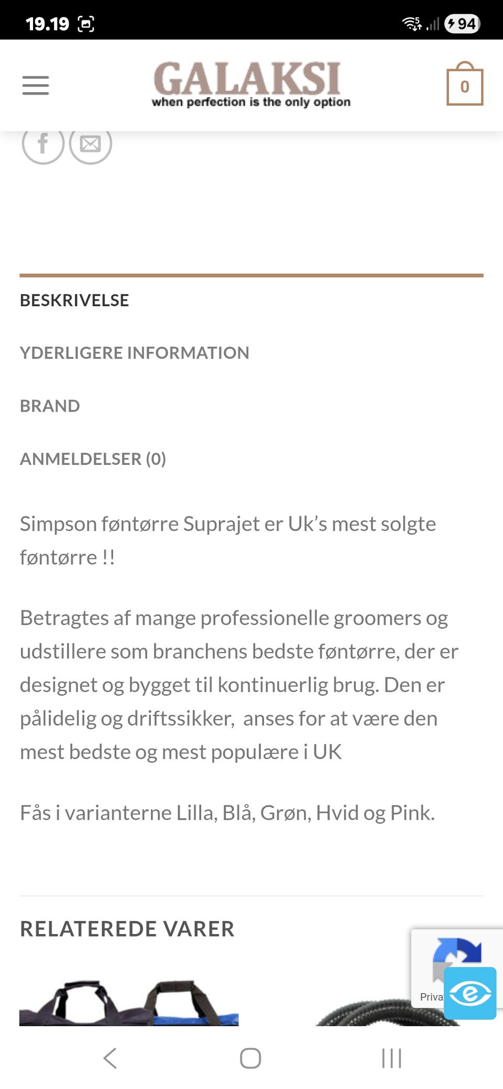The width and height of the screenshot is (503, 1089).
Task: Open the hamburger navigation menu
Action: 36,85
